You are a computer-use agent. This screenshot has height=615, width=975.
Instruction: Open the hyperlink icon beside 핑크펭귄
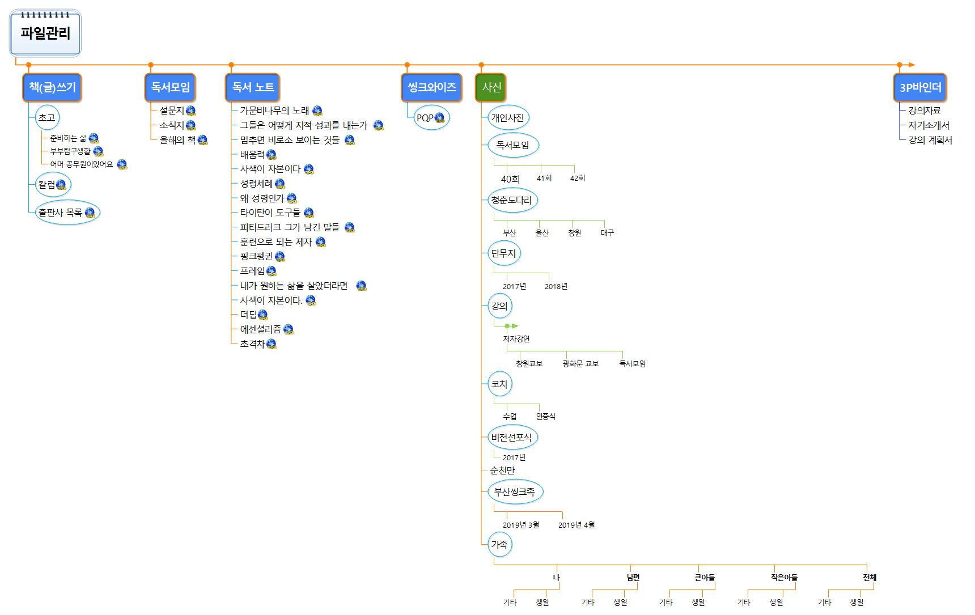[x=279, y=256]
